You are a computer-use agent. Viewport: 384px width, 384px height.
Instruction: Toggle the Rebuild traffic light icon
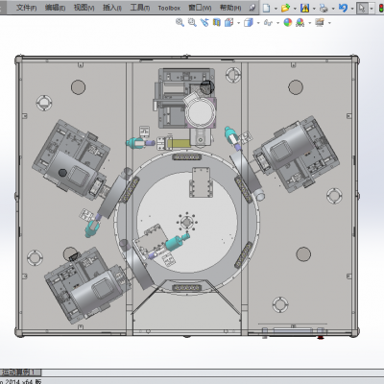[381, 8]
